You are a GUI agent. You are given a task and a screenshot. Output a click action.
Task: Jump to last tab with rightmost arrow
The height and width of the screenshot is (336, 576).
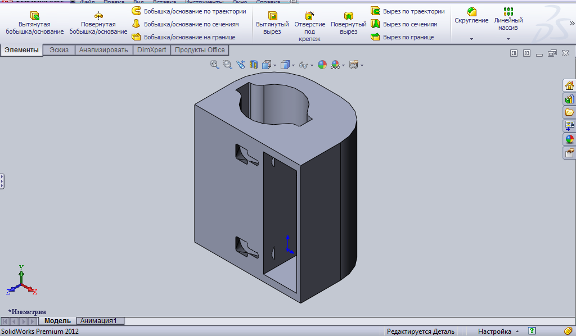(33, 321)
